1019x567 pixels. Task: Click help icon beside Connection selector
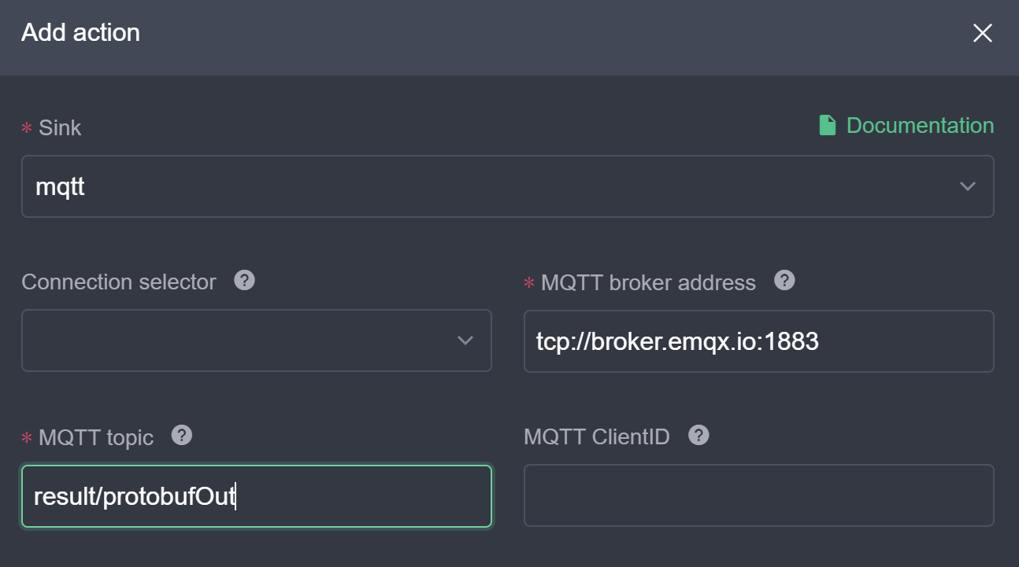point(245,280)
